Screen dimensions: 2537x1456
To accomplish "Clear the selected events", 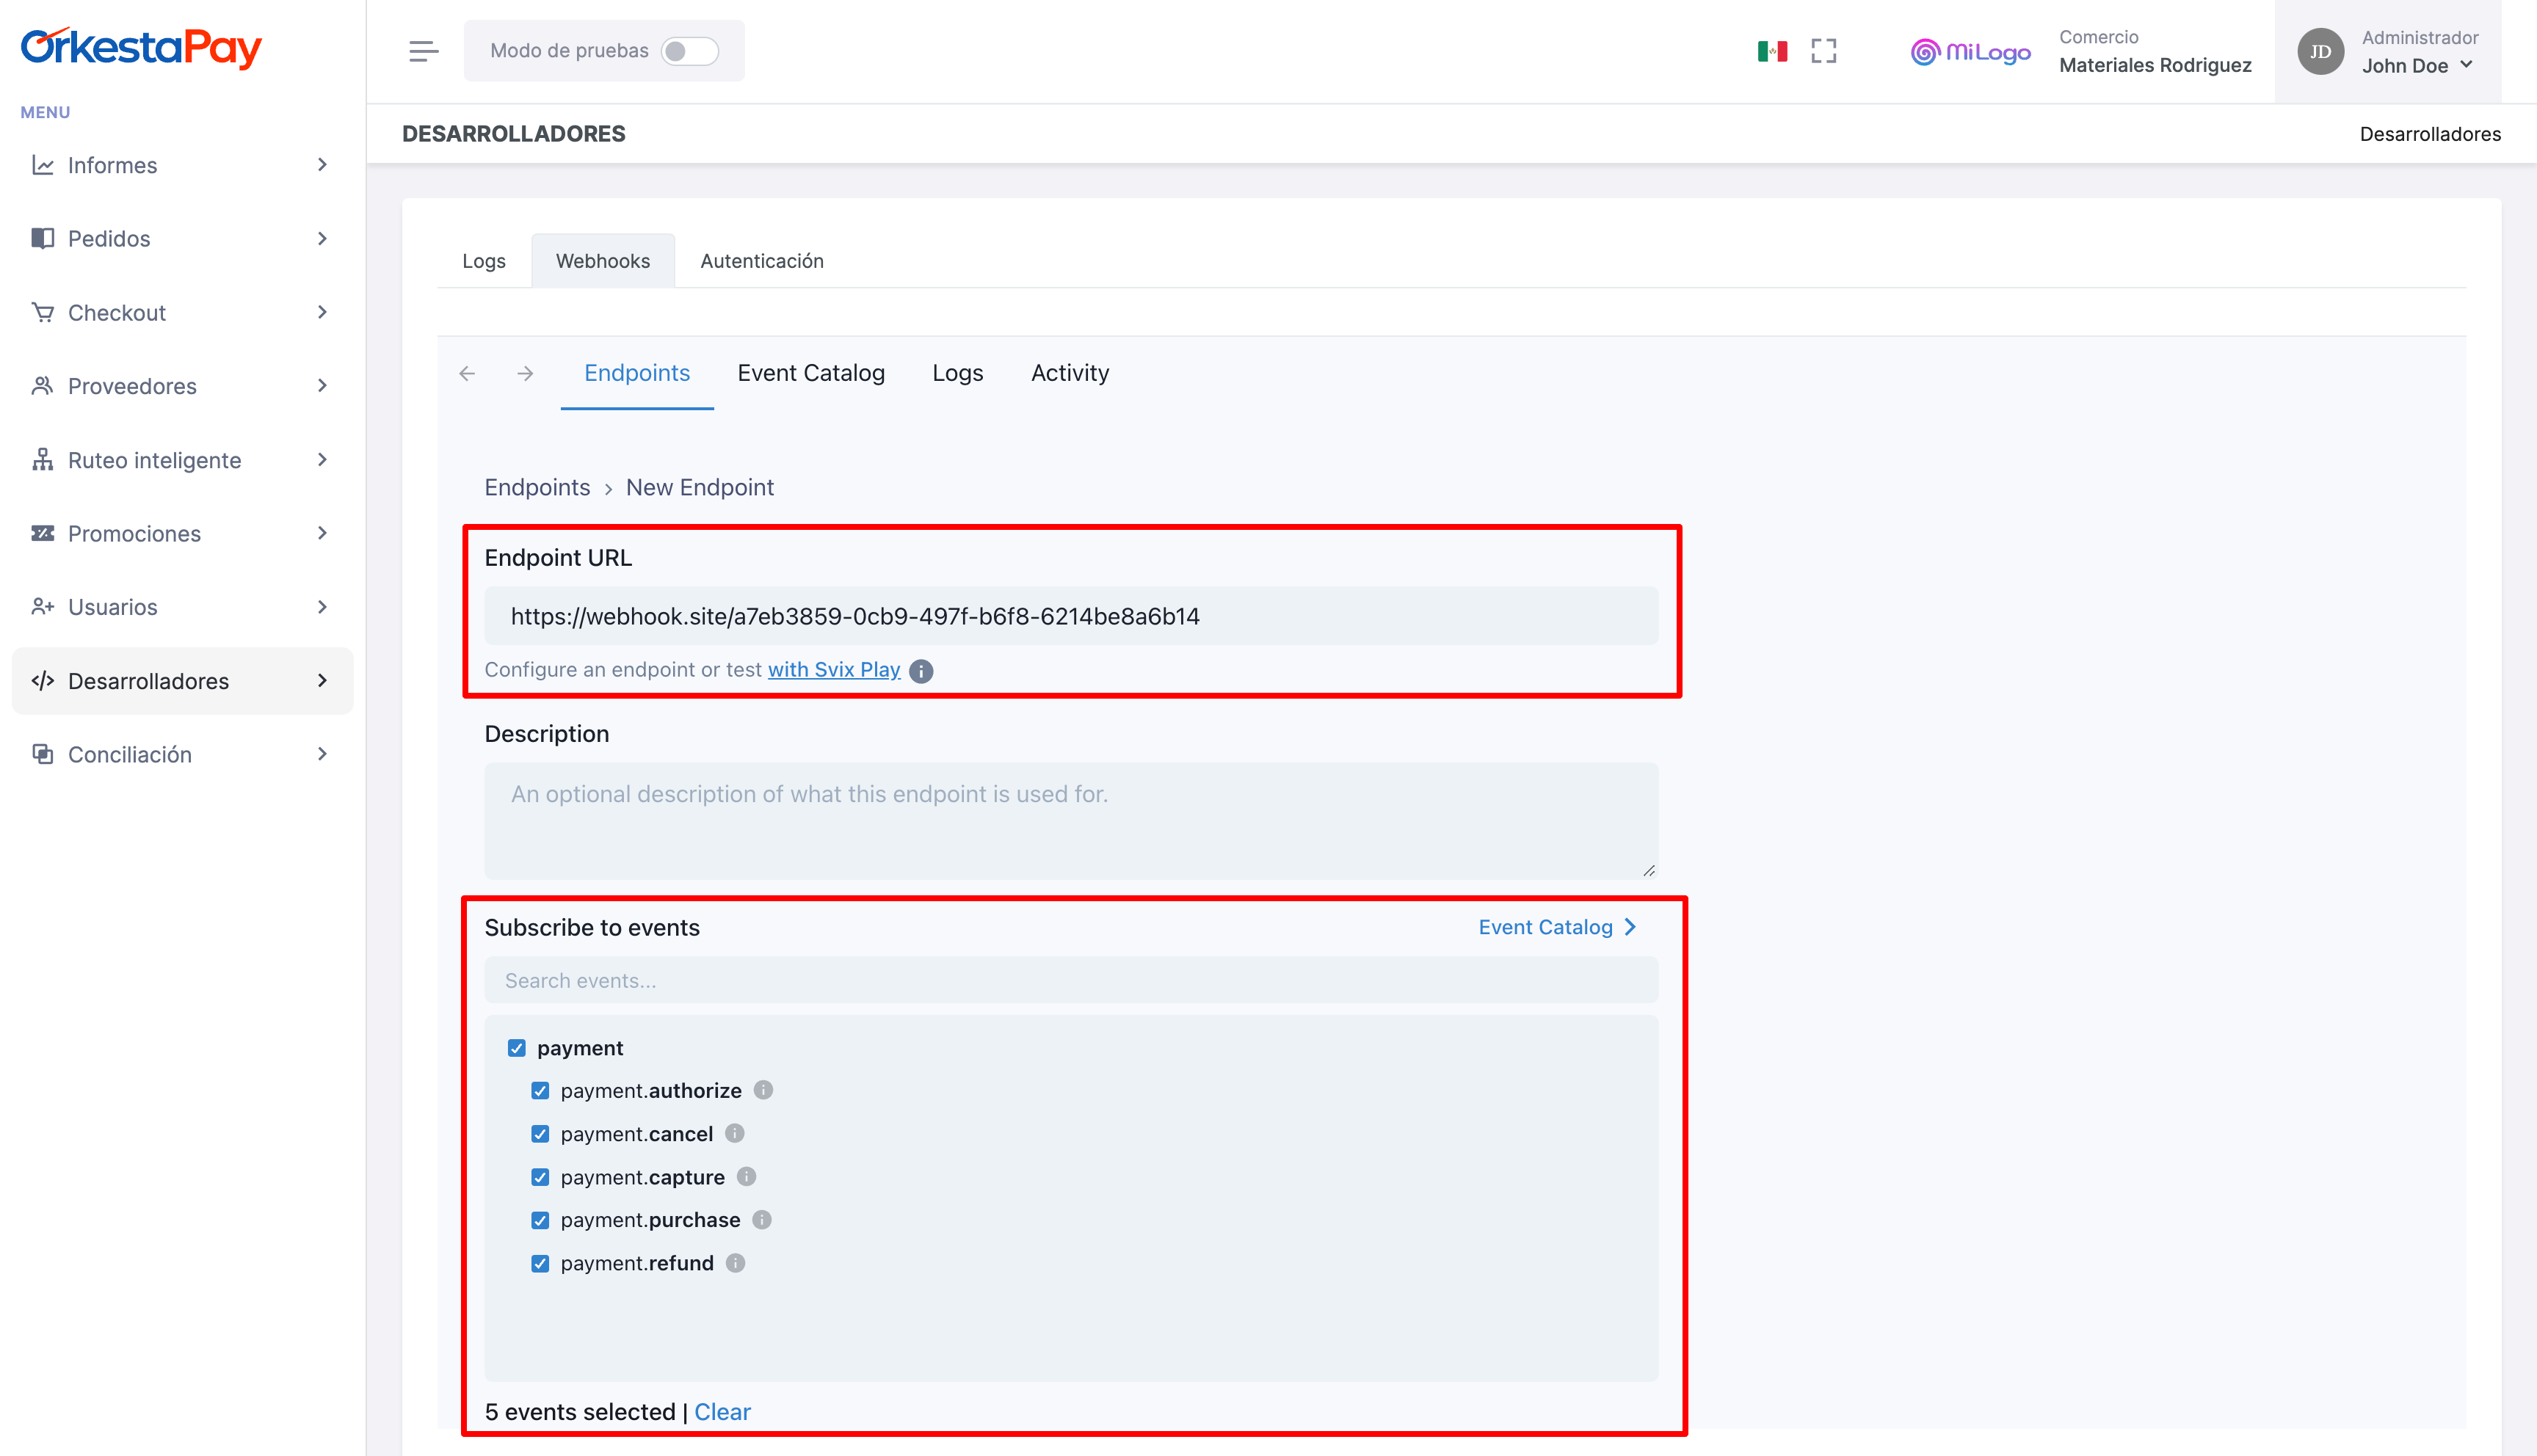I will pyautogui.click(x=722, y=1412).
